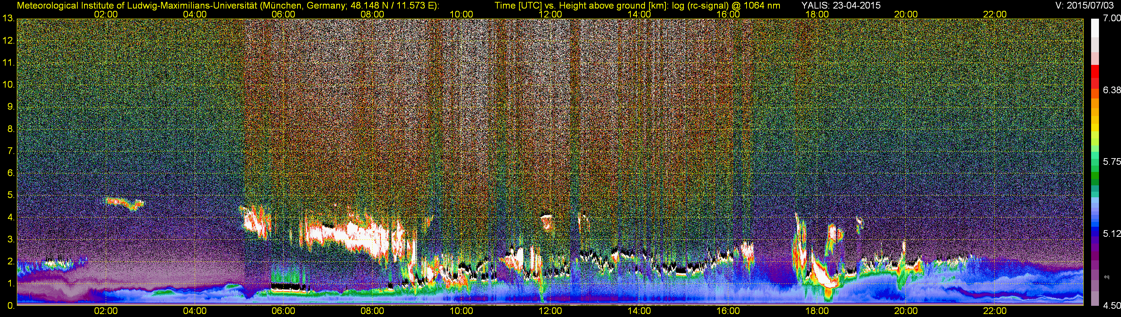
Task: Click the 1 km height axis label
Action: (11, 283)
